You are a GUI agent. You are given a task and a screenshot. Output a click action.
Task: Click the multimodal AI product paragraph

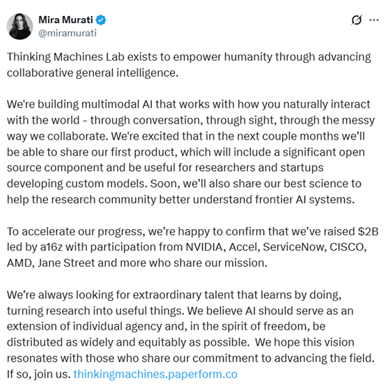click(x=191, y=152)
